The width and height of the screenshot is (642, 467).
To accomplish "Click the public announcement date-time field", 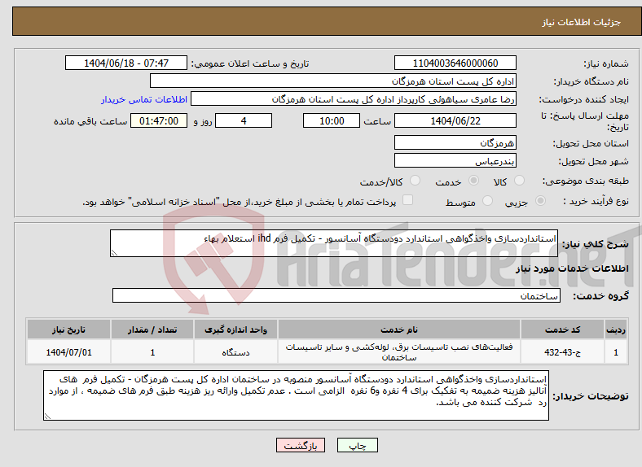I will [x=126, y=63].
